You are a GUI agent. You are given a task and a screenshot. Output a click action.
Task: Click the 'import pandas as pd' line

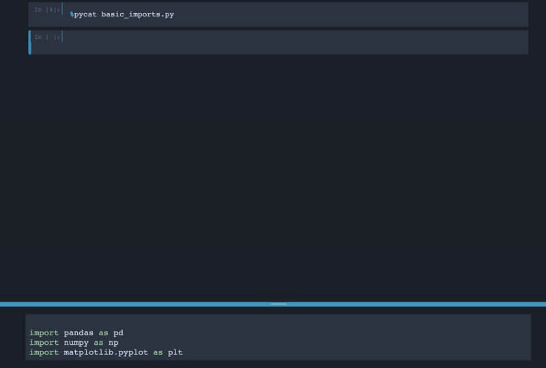(76, 333)
